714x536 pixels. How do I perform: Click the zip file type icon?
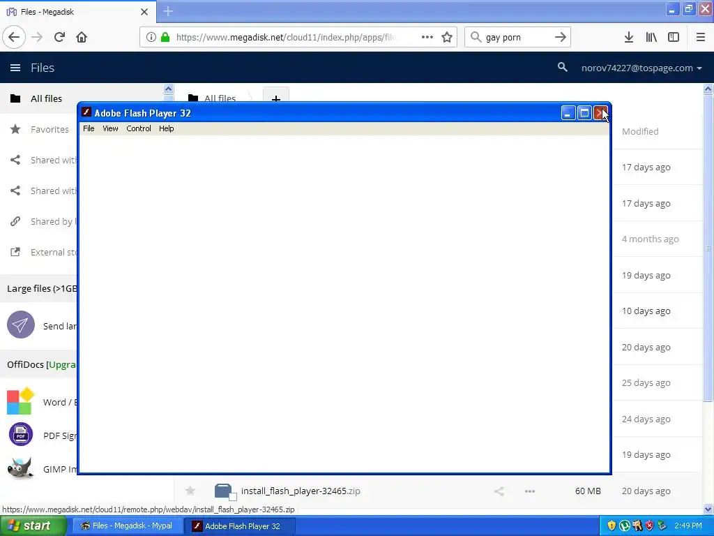pyautogui.click(x=225, y=491)
